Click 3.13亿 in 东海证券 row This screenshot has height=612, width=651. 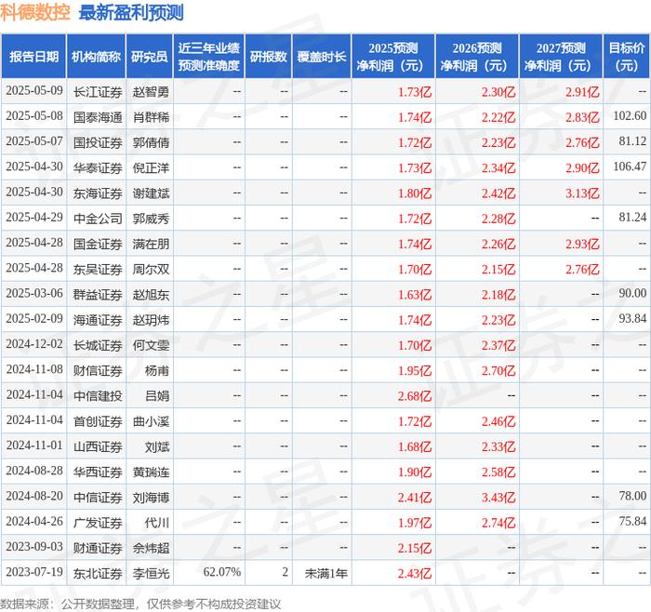click(x=582, y=193)
